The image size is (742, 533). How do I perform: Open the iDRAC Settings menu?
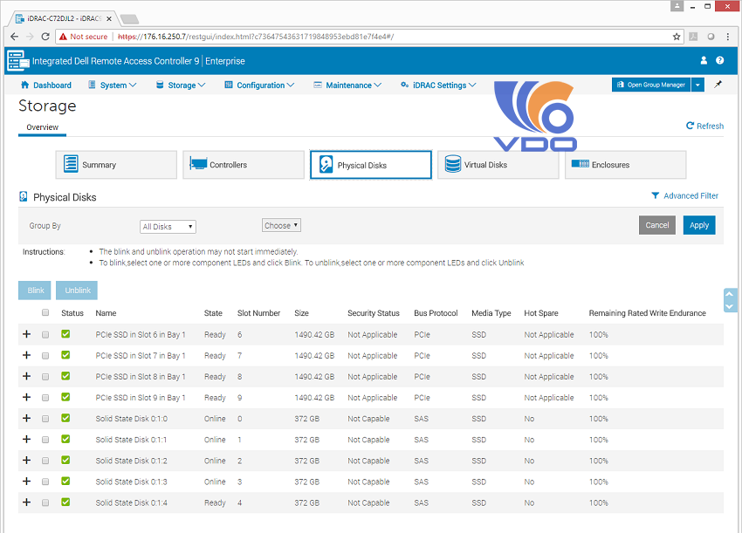point(439,85)
